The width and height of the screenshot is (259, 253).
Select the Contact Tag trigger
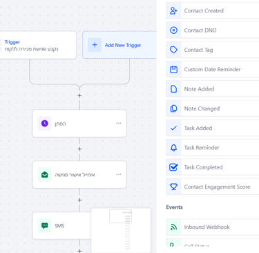[x=212, y=50]
